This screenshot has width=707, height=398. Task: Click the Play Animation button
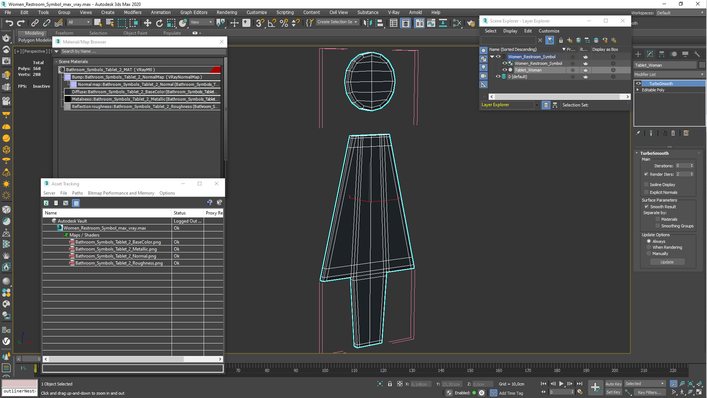point(561,384)
